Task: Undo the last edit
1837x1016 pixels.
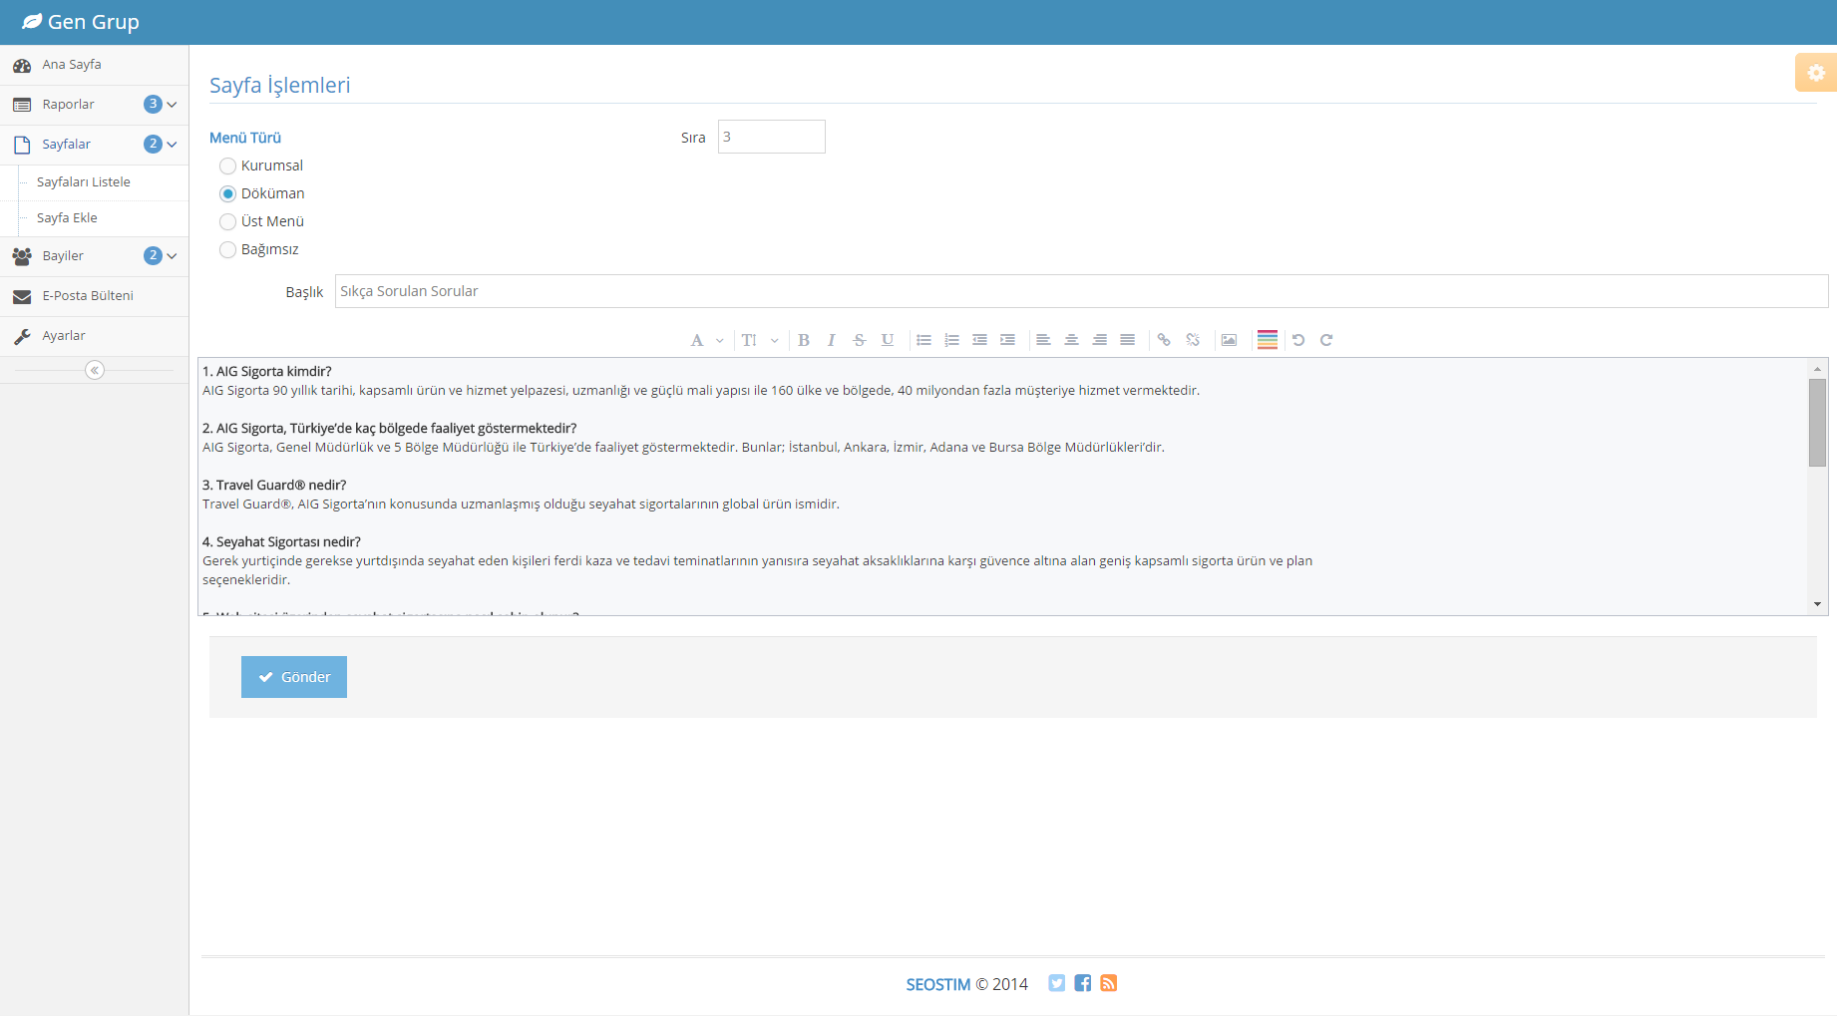Action: pos(1298,340)
